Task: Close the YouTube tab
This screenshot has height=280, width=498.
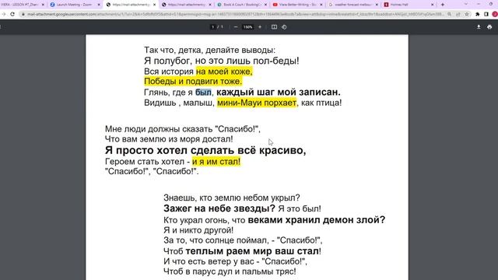Action: coord(321,5)
